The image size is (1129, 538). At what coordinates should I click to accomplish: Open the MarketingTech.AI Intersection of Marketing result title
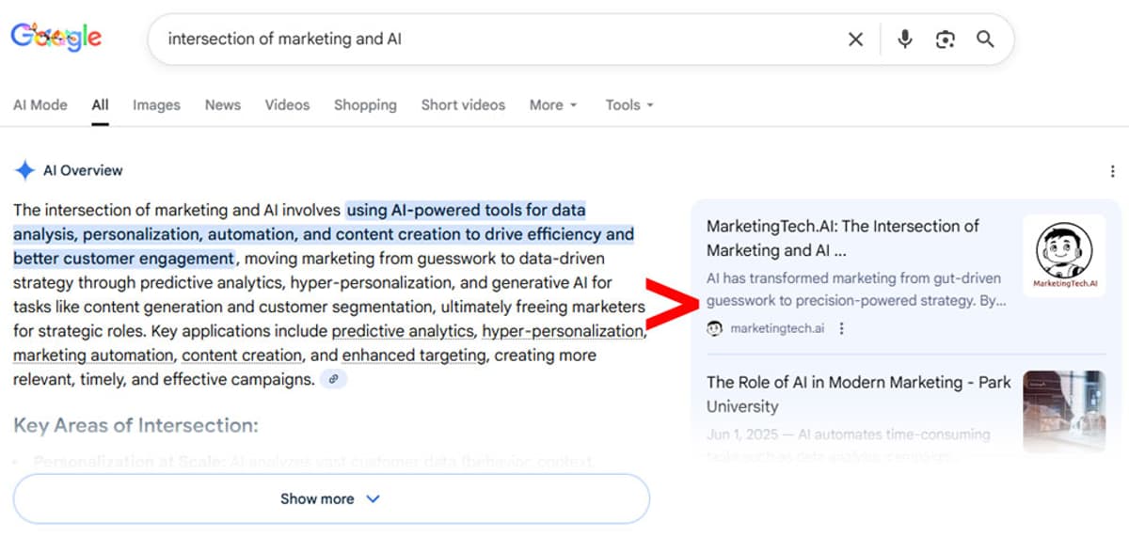(843, 238)
